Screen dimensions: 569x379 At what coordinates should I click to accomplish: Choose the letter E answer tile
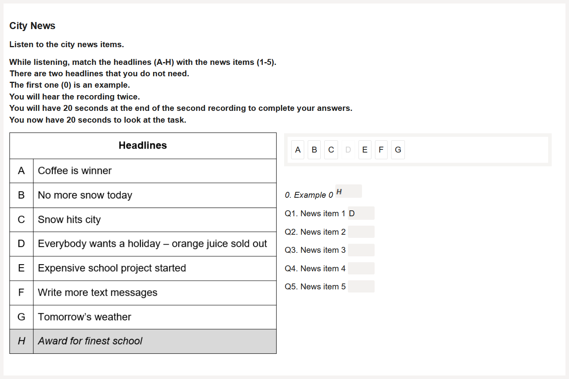coord(365,150)
